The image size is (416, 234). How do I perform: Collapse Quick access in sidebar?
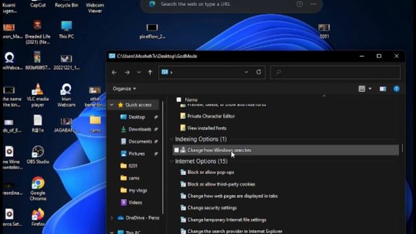point(112,105)
